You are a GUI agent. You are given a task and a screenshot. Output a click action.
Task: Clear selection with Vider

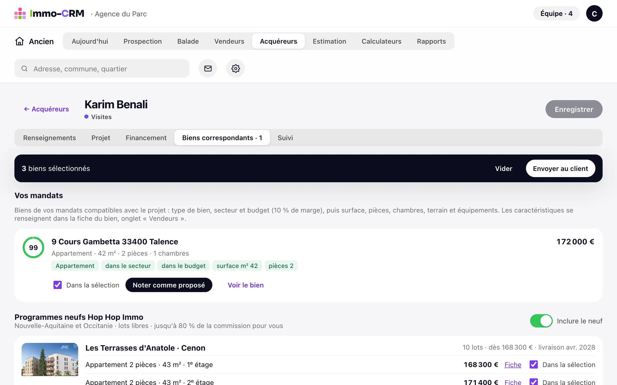(504, 168)
